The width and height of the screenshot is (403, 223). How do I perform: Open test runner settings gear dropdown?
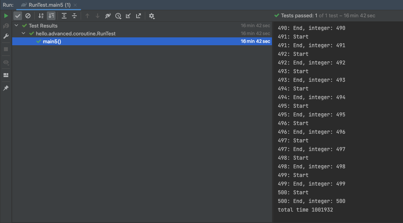point(152,16)
